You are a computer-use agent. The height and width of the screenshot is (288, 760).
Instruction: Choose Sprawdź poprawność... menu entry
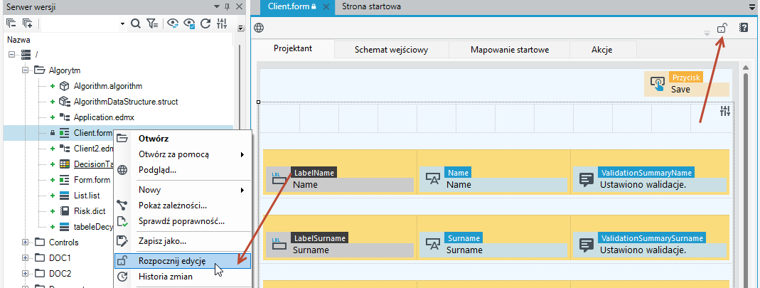(183, 221)
